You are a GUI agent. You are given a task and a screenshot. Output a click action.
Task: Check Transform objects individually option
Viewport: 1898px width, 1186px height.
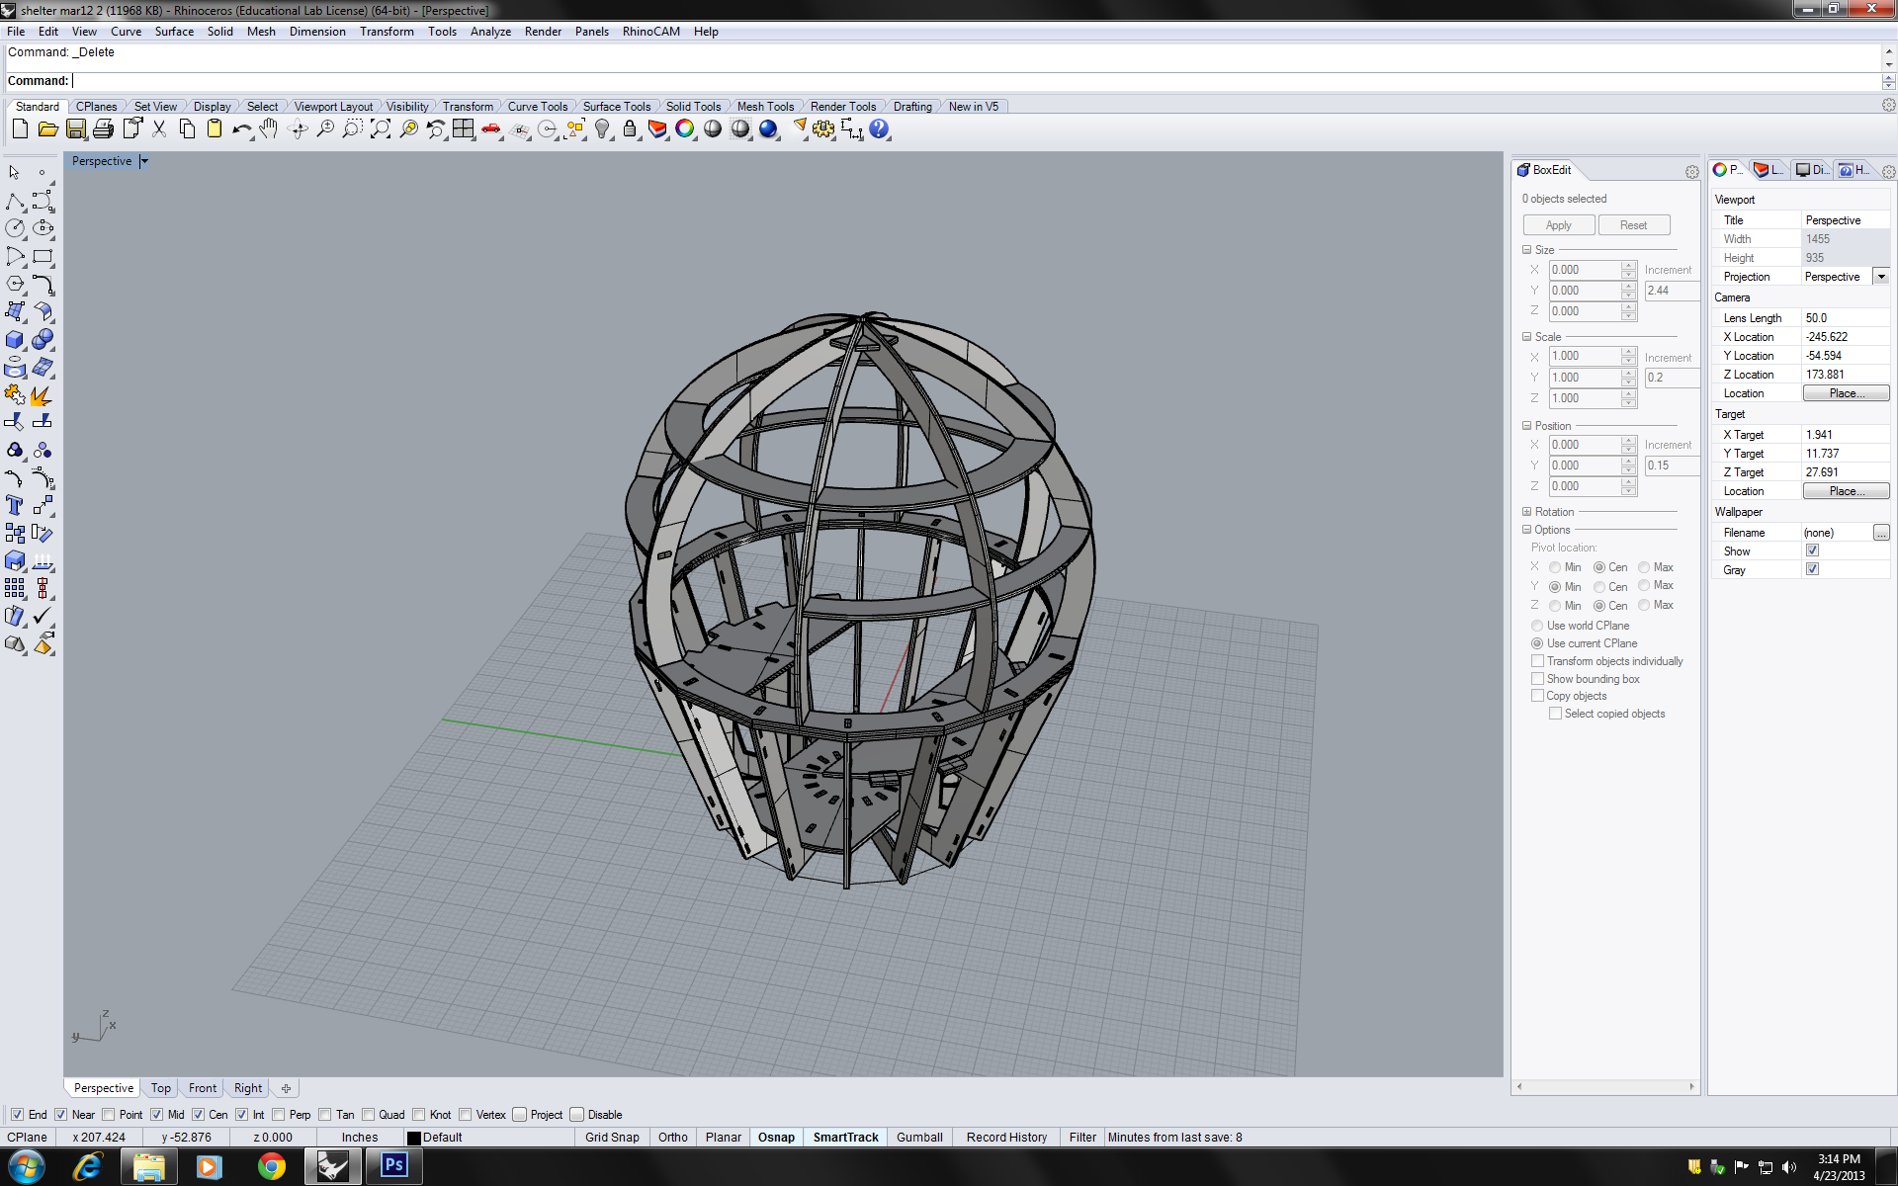pyautogui.click(x=1537, y=661)
